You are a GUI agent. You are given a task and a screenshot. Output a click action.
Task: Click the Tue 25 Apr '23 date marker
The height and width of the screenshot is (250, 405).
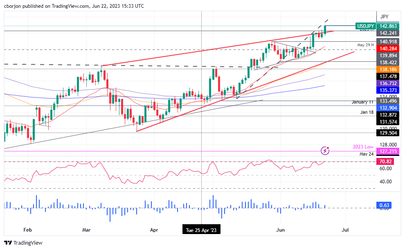pyautogui.click(x=201, y=229)
